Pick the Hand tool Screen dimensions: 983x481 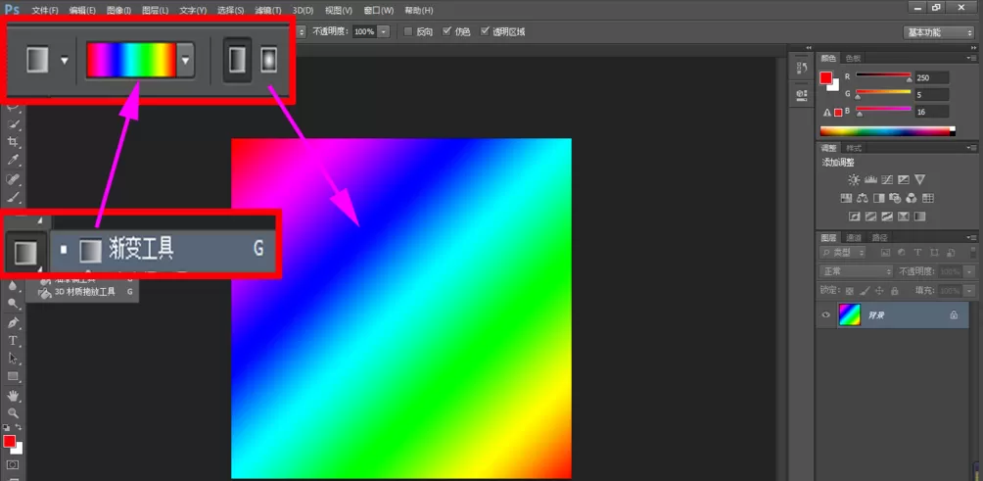click(13, 396)
